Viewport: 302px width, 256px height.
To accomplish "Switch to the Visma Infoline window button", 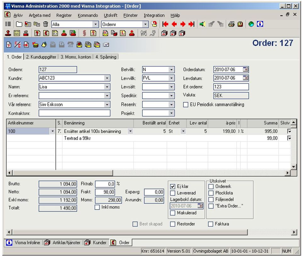I will pyautogui.click(x=24, y=243).
